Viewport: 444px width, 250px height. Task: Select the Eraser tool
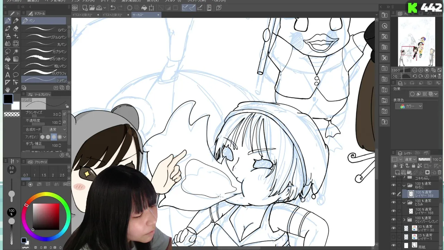(16, 28)
